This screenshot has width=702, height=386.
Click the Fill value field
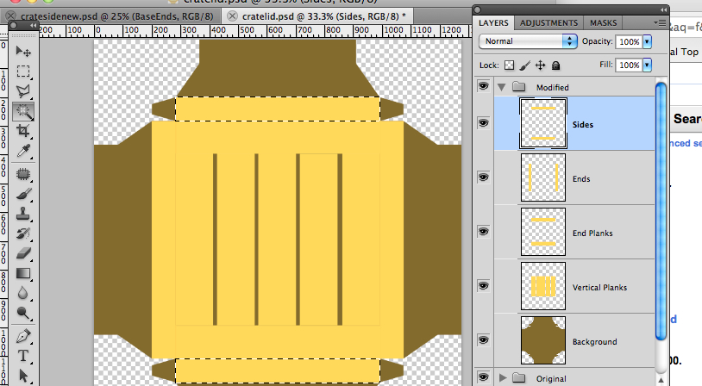(x=629, y=65)
